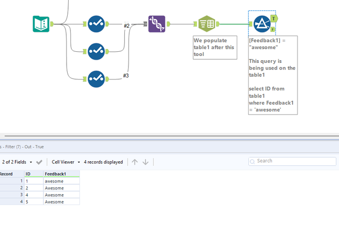
Task: Select the Select tool feeding connection #3
Action: pos(96,79)
